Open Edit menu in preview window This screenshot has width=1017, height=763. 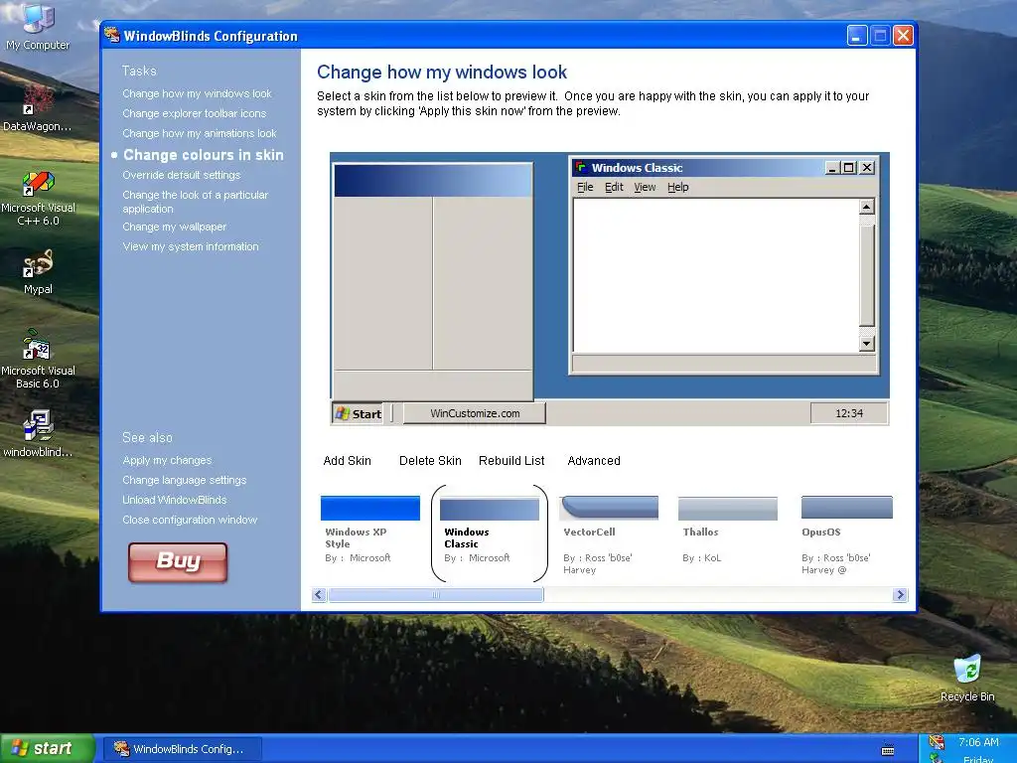(614, 187)
